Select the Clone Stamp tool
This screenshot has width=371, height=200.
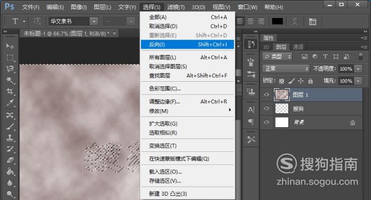pyautogui.click(x=10, y=137)
